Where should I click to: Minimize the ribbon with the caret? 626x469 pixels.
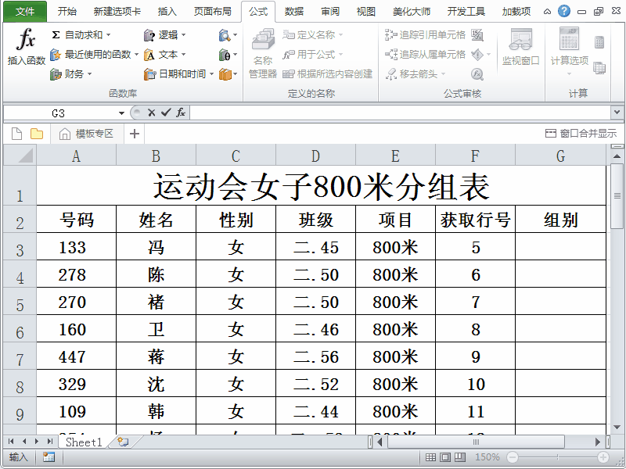coord(547,12)
